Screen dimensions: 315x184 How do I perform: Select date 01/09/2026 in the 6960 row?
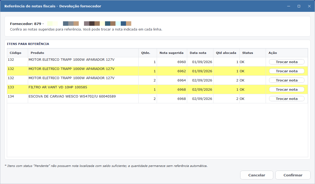click(200, 62)
